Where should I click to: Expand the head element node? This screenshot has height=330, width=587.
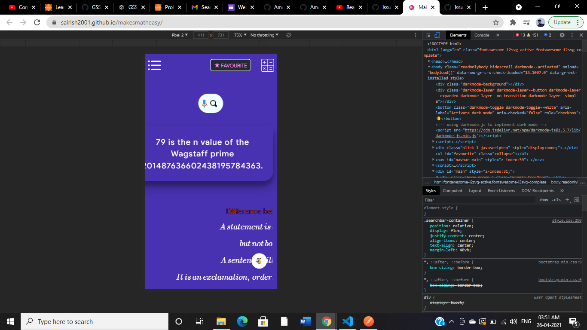[x=429, y=61]
